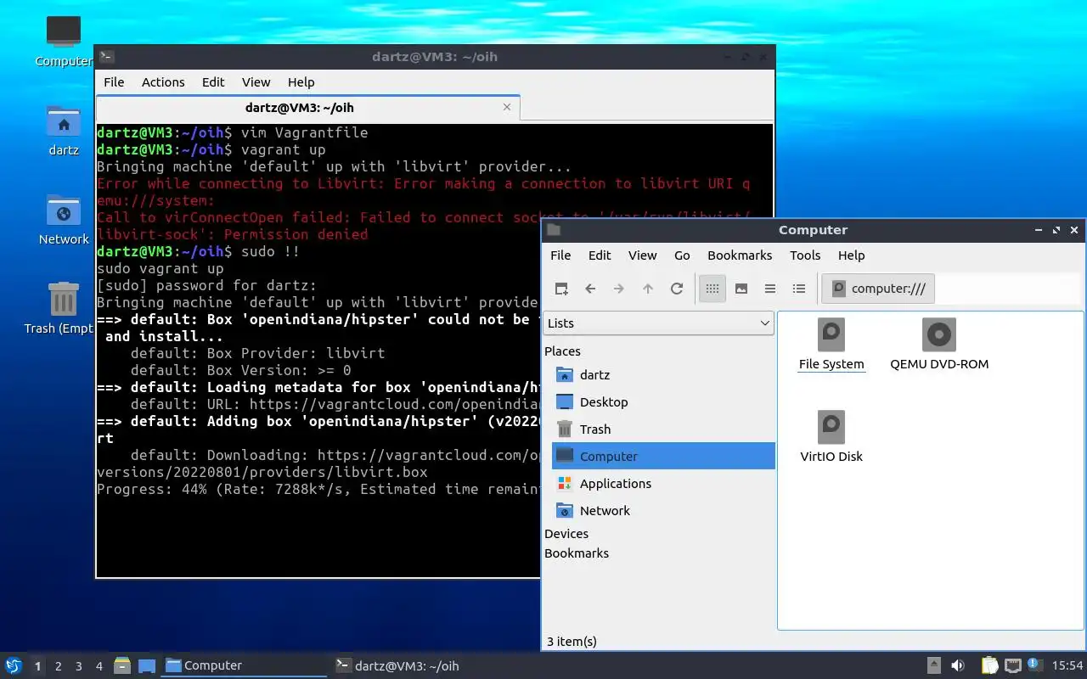
Task: Click the computer:/// path button
Action: (878, 289)
